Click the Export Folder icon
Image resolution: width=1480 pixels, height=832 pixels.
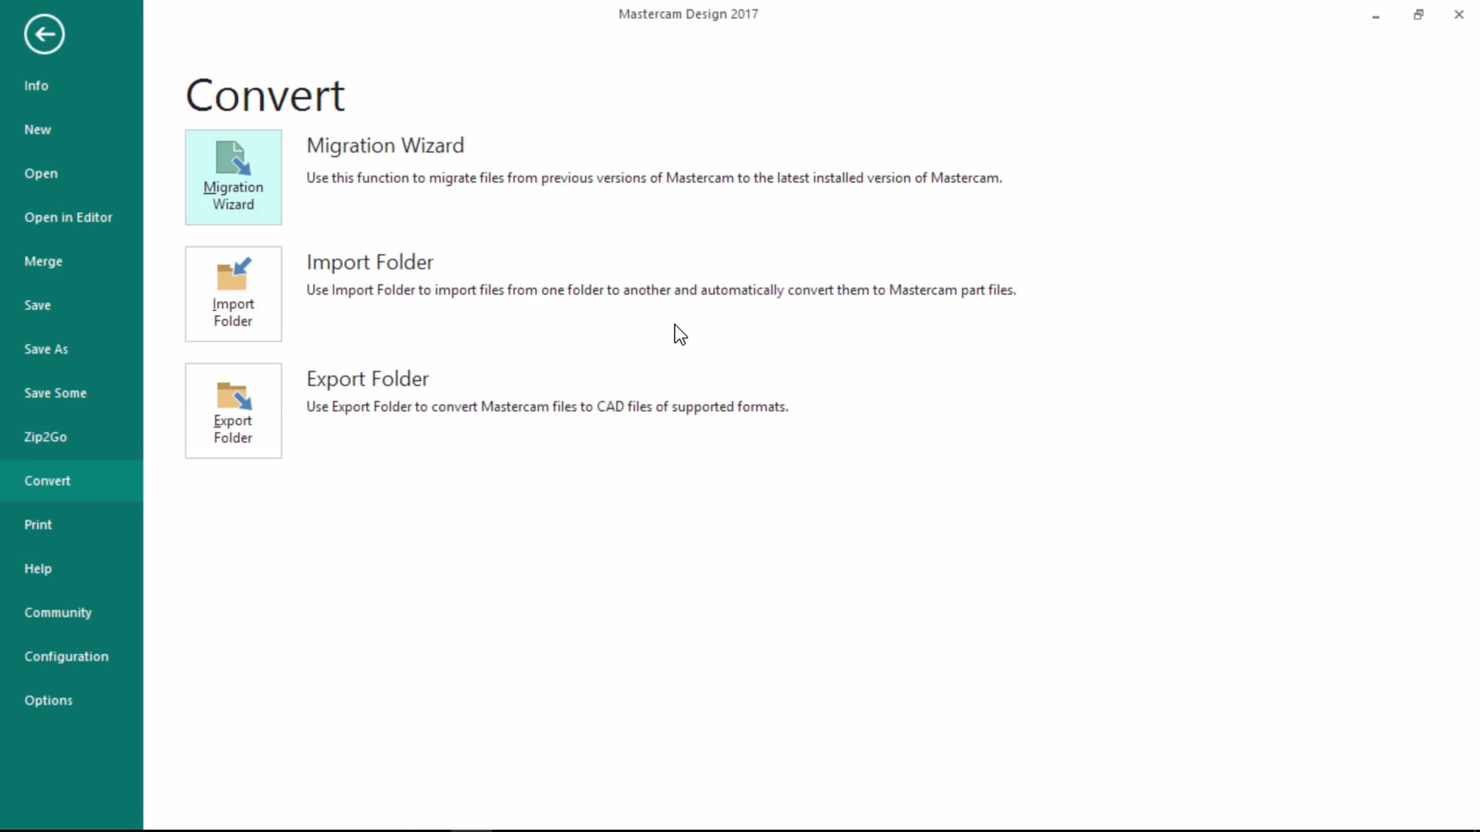tap(233, 409)
